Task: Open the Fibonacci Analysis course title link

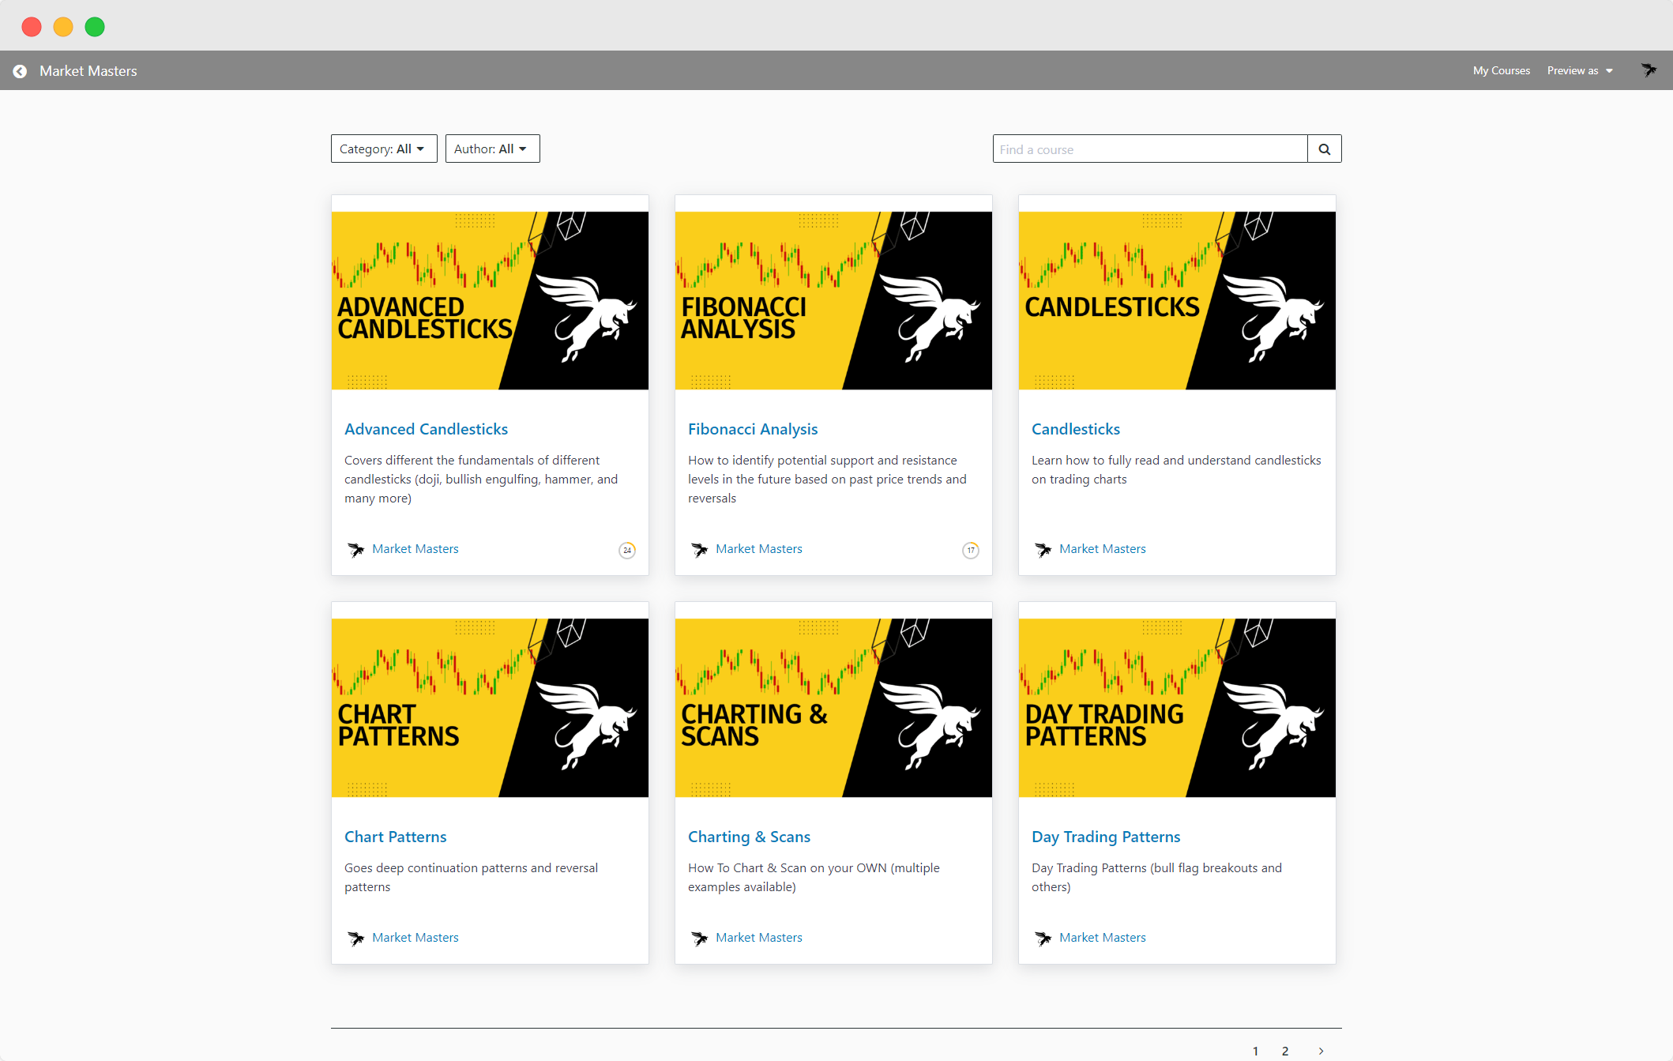Action: 752,429
